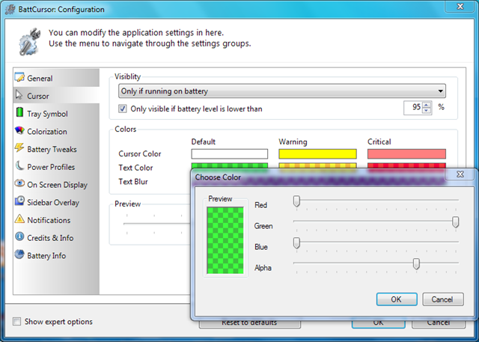Close the Choose Color dialog
The image size is (479, 342).
tap(460, 174)
